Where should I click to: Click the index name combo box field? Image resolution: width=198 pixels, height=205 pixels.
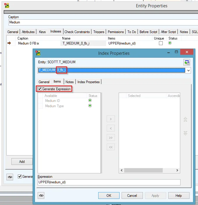112,70
